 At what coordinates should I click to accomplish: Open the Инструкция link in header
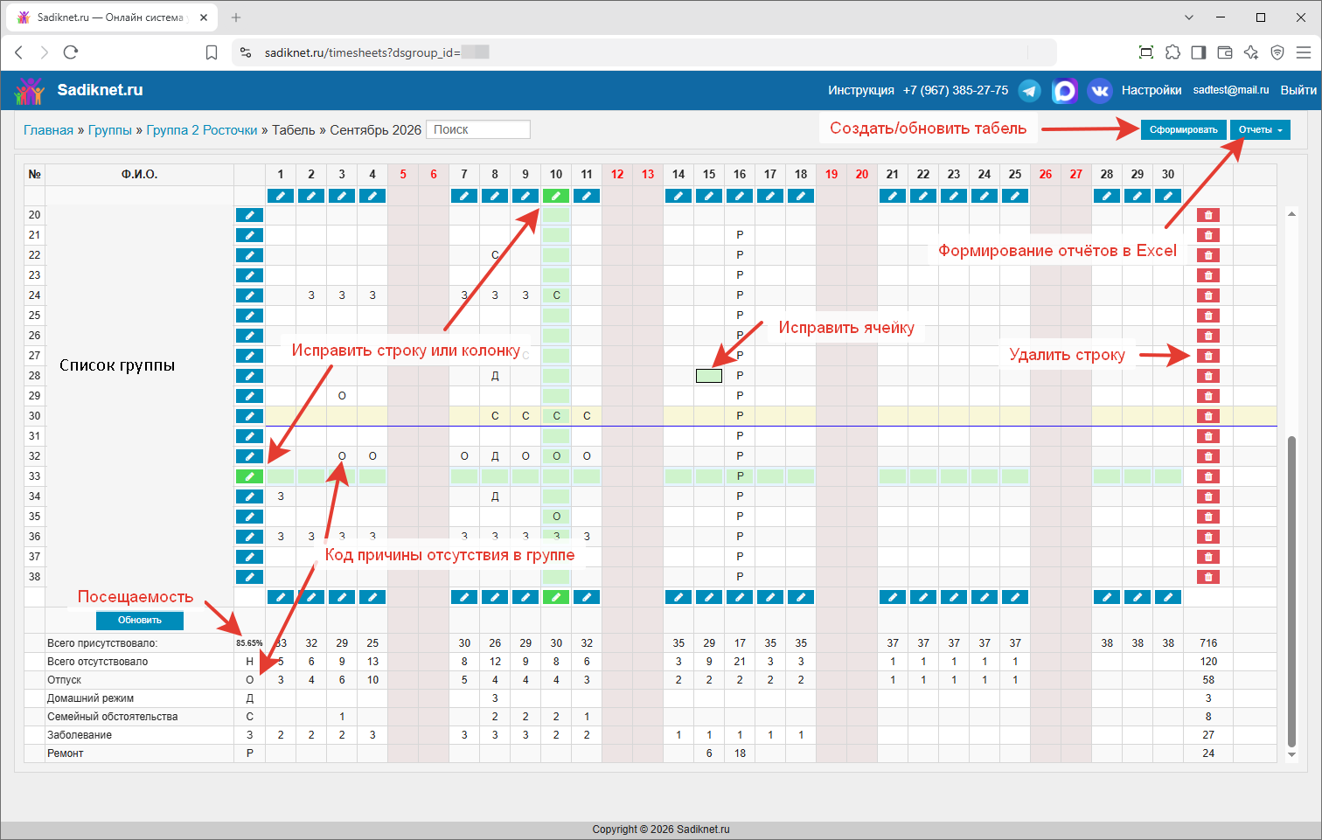point(861,90)
